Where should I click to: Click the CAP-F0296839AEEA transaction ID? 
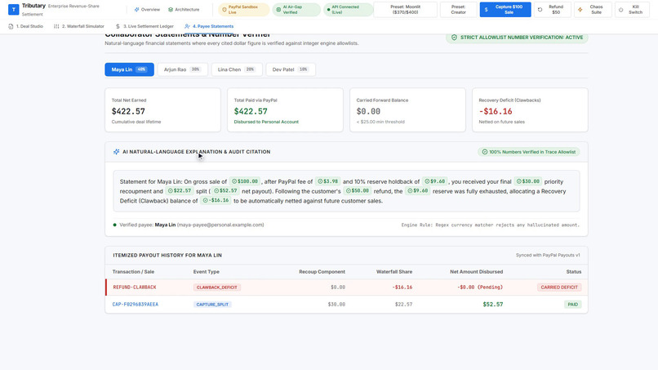(x=136, y=305)
